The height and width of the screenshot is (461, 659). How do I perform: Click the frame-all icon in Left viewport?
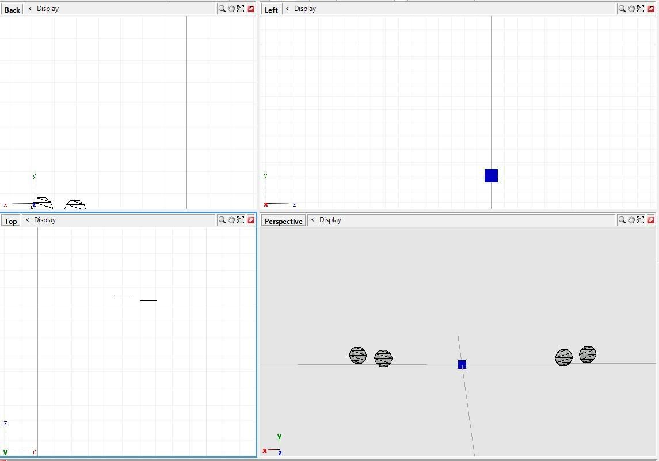641,9
